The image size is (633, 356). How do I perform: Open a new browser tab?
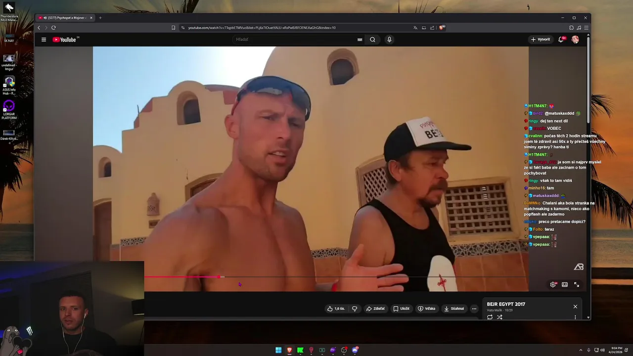pyautogui.click(x=100, y=18)
